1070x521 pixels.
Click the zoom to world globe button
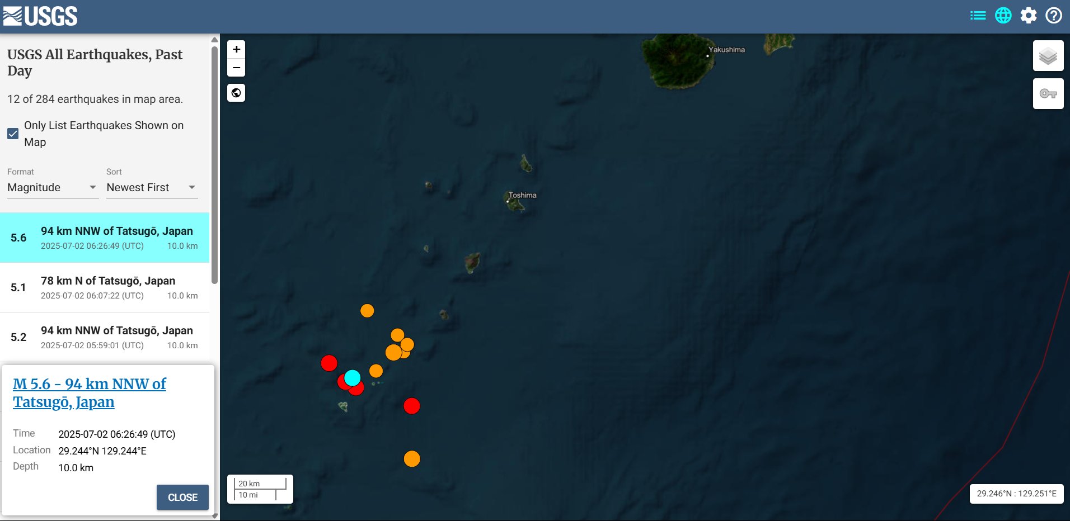coord(236,93)
